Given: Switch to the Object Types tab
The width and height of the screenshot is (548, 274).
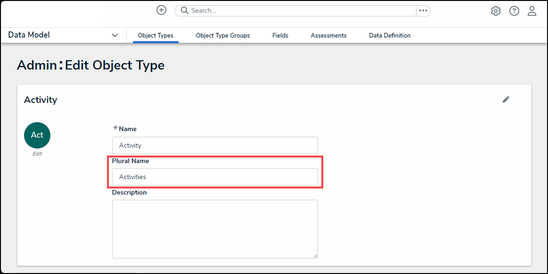Looking at the screenshot, I should tap(155, 36).
